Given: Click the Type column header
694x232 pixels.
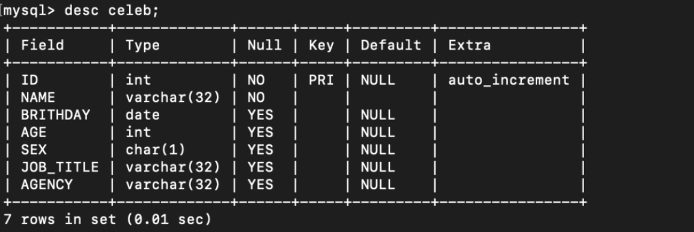Looking at the screenshot, I should (142, 45).
